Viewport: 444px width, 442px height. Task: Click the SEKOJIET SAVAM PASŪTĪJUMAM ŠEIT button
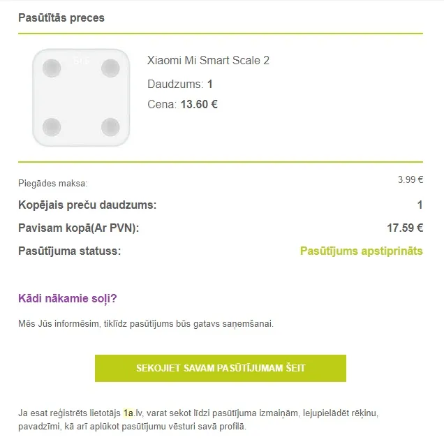pos(221,368)
